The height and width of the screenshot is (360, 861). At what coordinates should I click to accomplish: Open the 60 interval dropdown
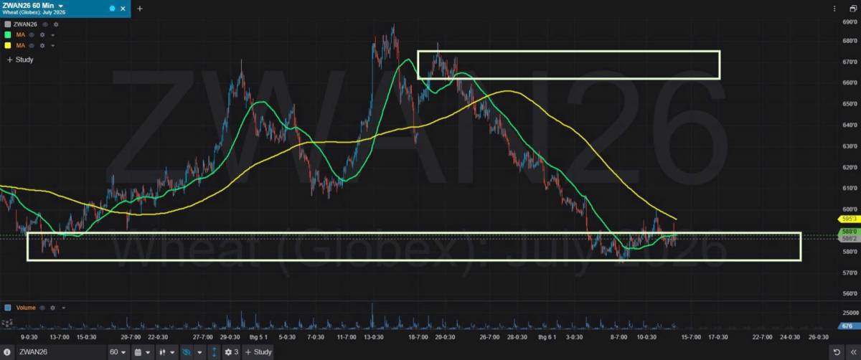point(118,352)
